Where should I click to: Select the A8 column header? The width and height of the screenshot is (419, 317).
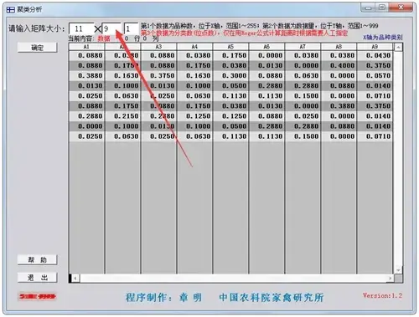(x=339, y=47)
